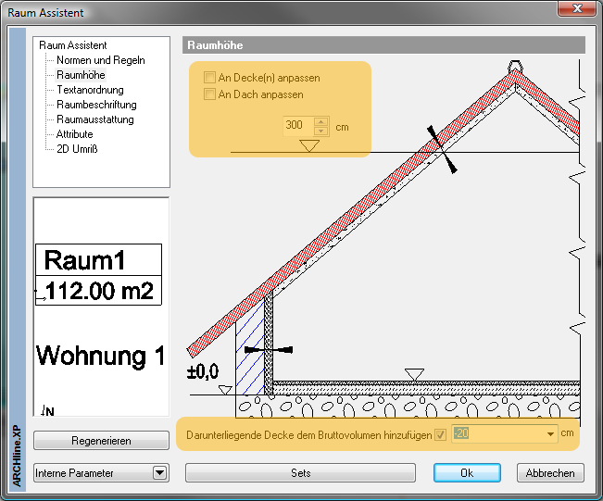The height and width of the screenshot is (501, 603).
Task: Click the roof thickness dimension marker
Action: tap(442, 149)
